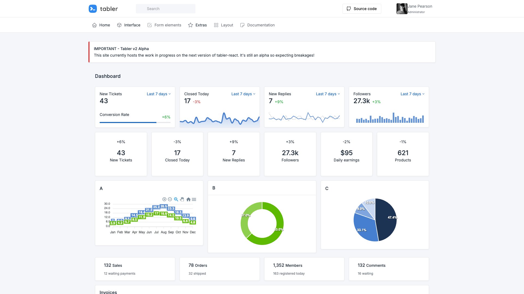Select the chart selection zoom magnifier tool
The height and width of the screenshot is (294, 524).
[176, 199]
